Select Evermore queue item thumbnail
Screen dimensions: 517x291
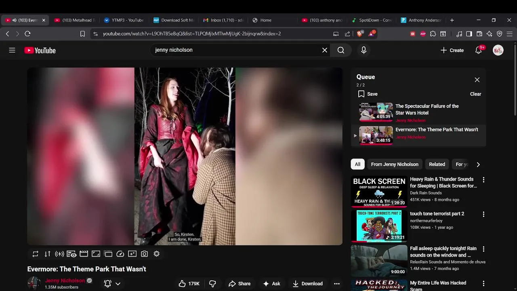376,135
